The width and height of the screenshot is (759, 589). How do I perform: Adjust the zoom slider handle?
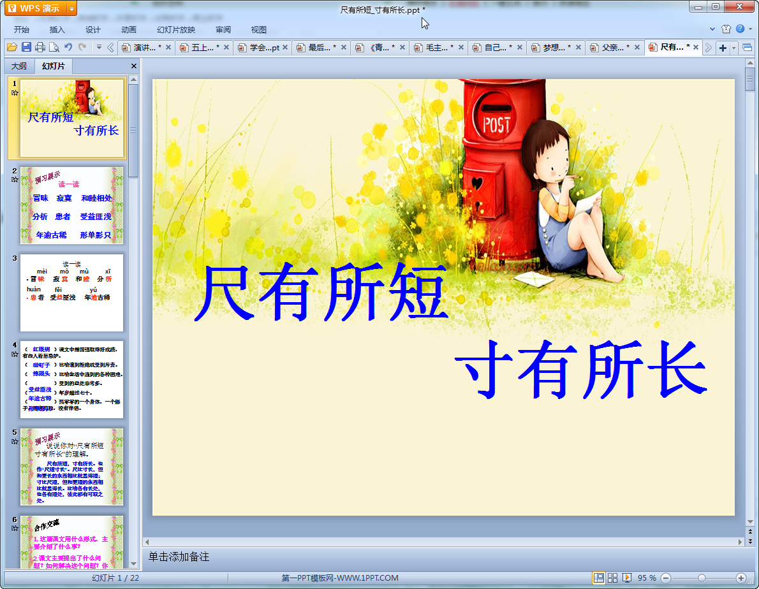coord(702,578)
